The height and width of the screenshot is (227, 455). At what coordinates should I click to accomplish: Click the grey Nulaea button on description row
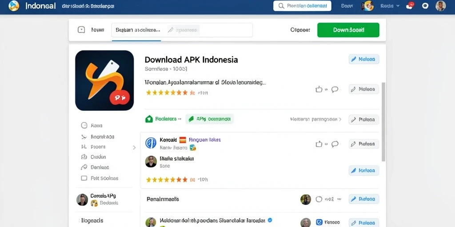[364, 89]
